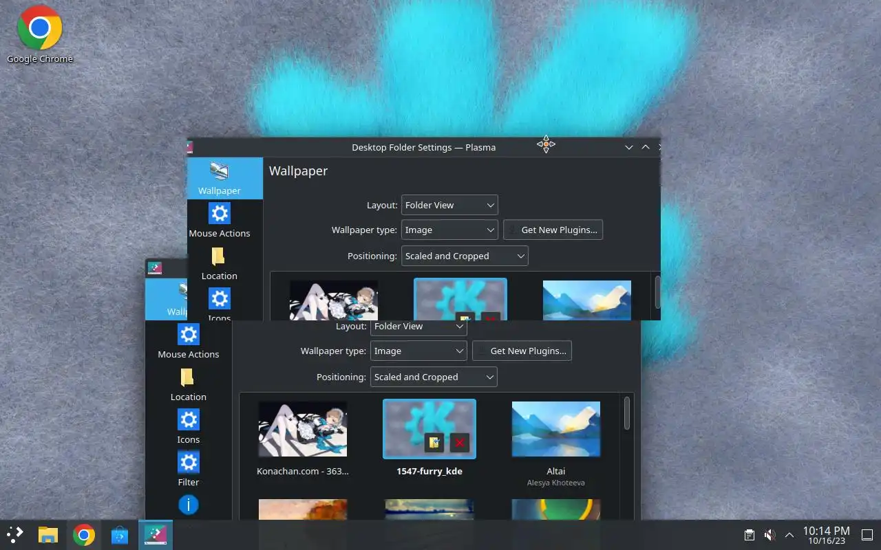Click Get New Plugins in titled Desktop Folder Settings window
This screenshot has width=881, height=550.
pyautogui.click(x=553, y=230)
